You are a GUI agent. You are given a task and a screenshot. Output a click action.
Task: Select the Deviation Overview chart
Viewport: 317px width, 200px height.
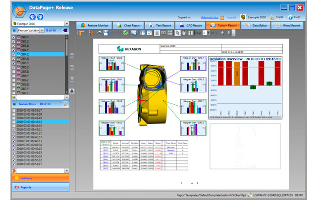(x=245, y=88)
